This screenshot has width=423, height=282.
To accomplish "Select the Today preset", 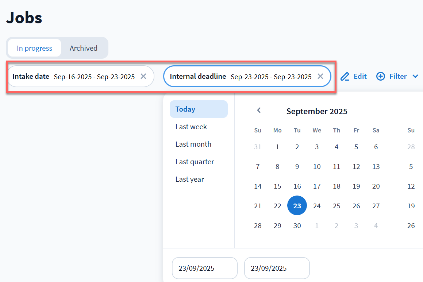I will click(x=199, y=109).
